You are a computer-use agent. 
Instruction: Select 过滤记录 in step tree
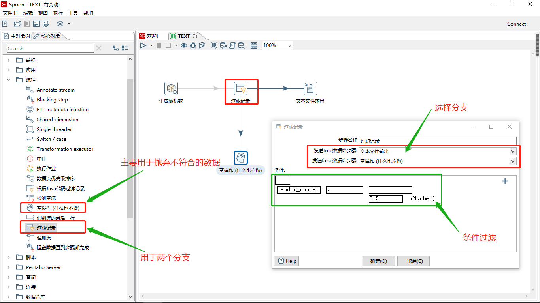click(47, 228)
